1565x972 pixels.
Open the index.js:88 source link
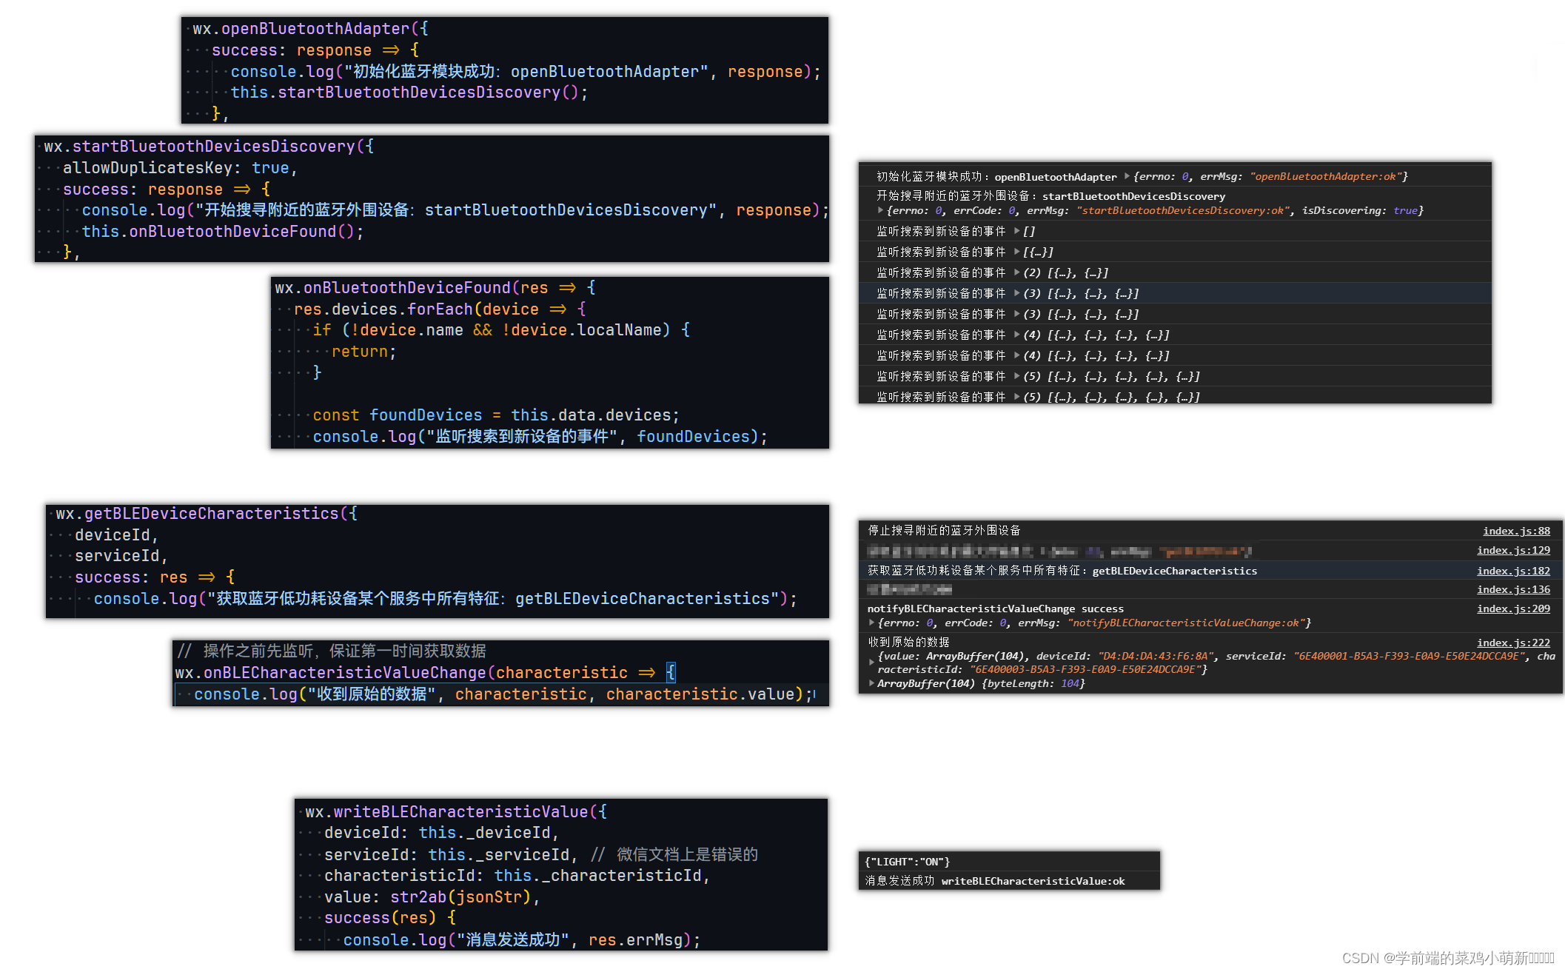[1516, 531]
